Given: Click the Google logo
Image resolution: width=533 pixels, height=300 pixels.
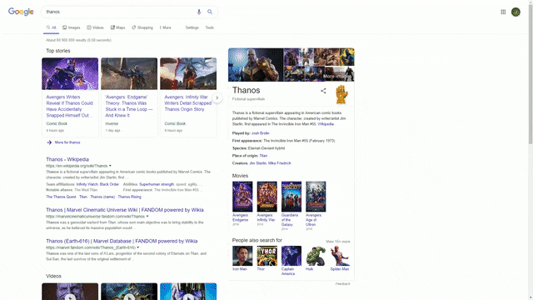Looking at the screenshot, I should pos(21,12).
